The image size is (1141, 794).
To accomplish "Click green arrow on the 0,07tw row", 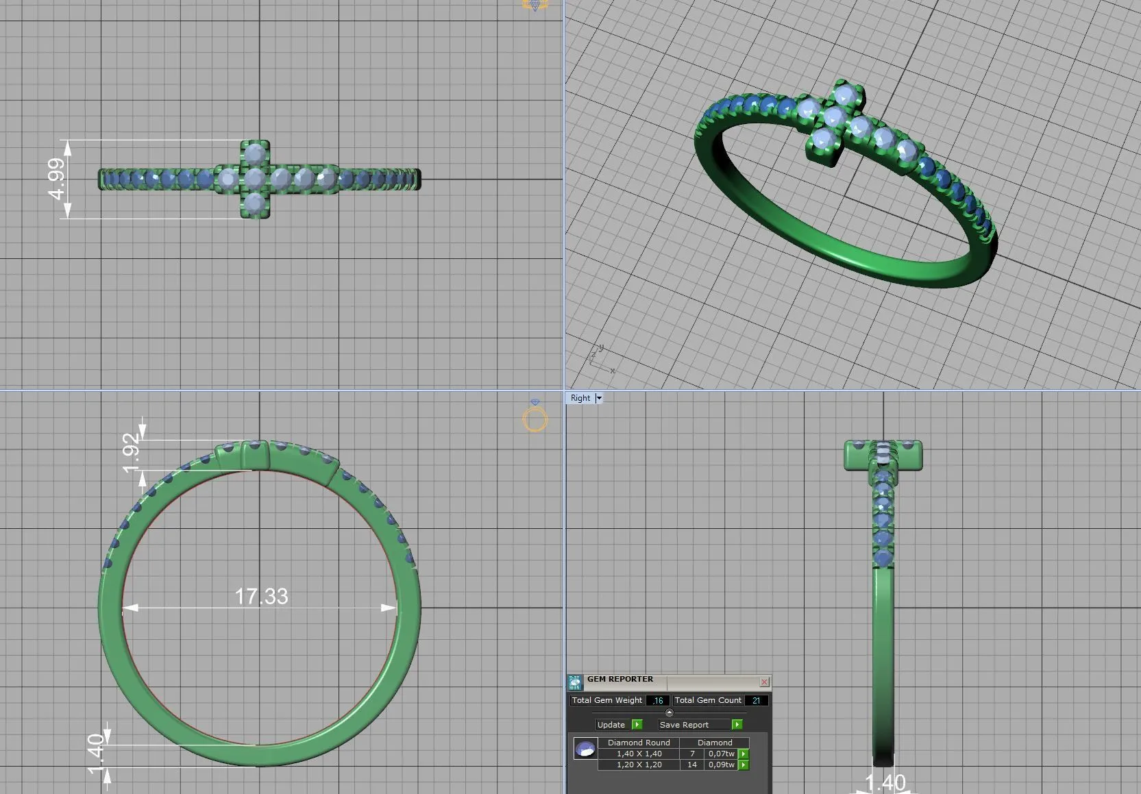I will click(744, 754).
